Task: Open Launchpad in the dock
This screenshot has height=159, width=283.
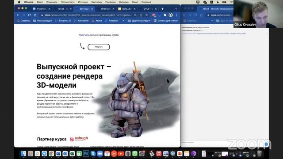Action: tap(31, 154)
